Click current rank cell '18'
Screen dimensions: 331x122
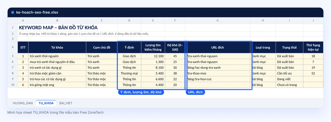coord(313,56)
